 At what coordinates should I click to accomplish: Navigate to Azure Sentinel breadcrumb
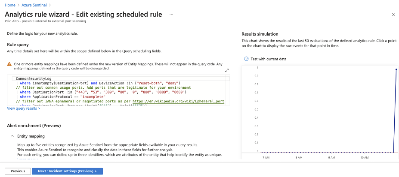(34, 5)
